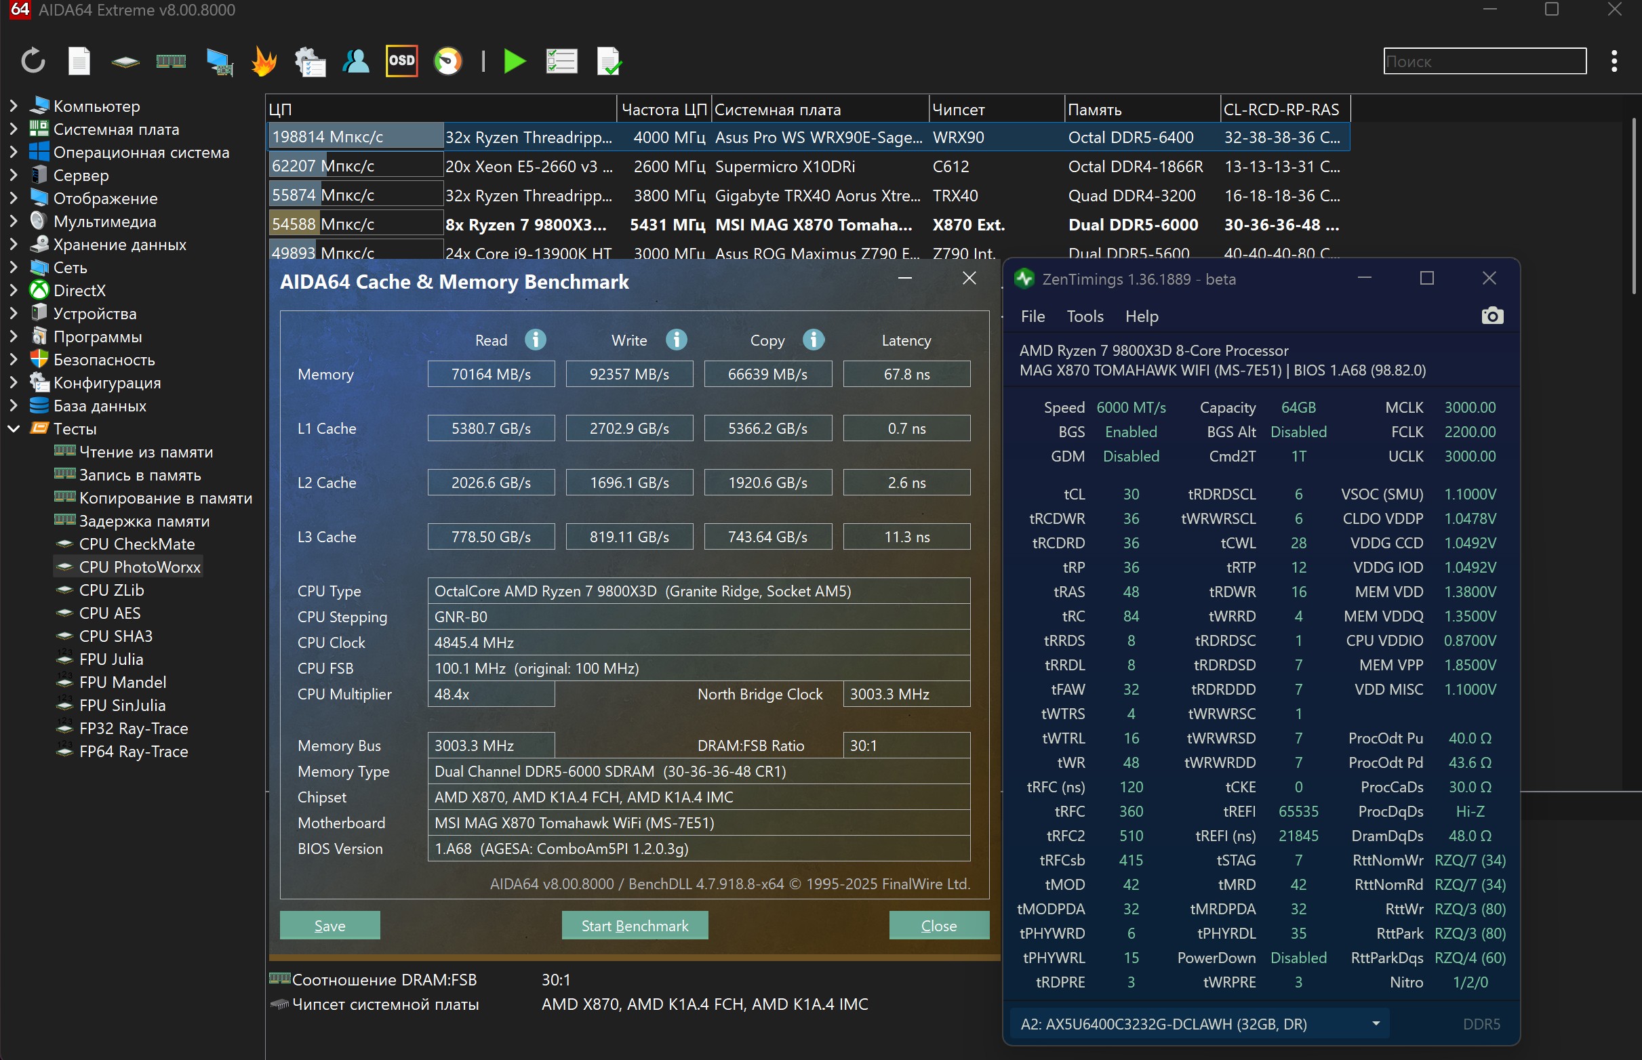The image size is (1642, 1060).
Task: Click the info icon next to Copy
Action: 813,340
